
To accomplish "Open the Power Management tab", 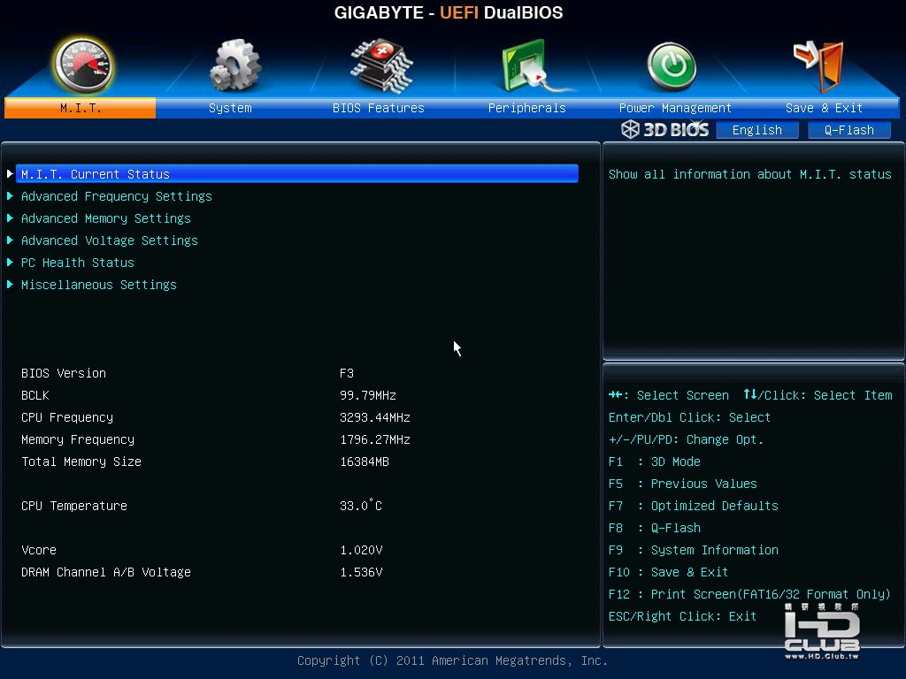I will [x=675, y=108].
